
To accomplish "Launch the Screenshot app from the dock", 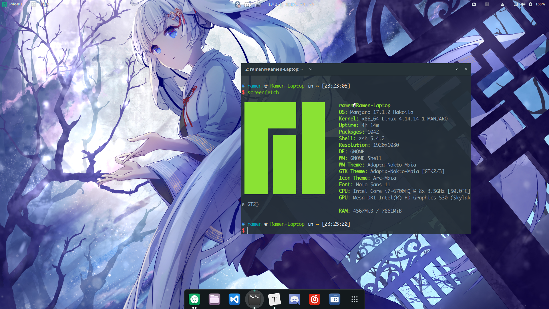I will [335, 299].
